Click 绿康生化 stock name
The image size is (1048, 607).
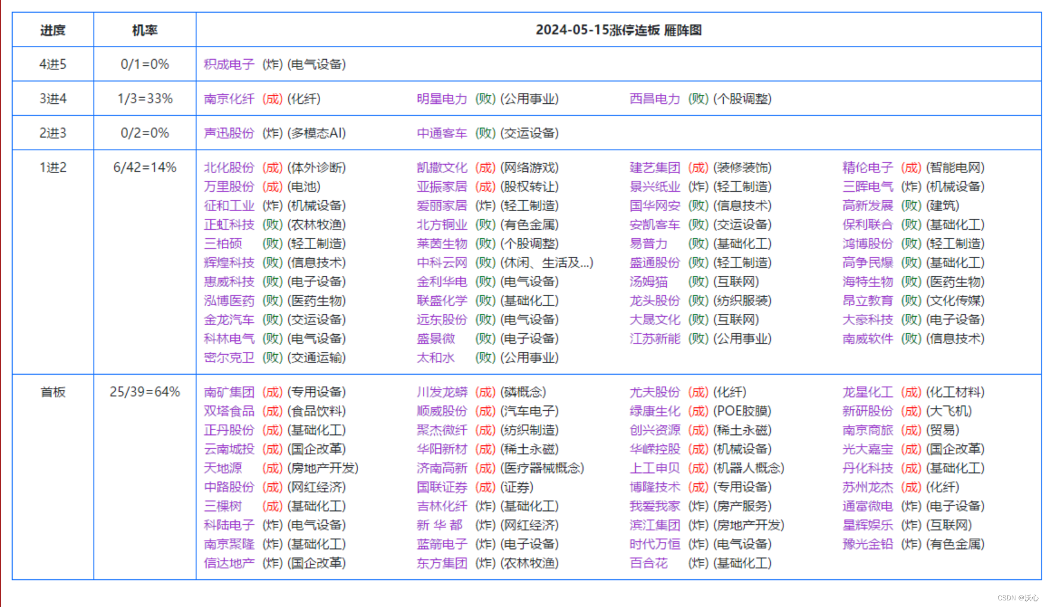[655, 411]
